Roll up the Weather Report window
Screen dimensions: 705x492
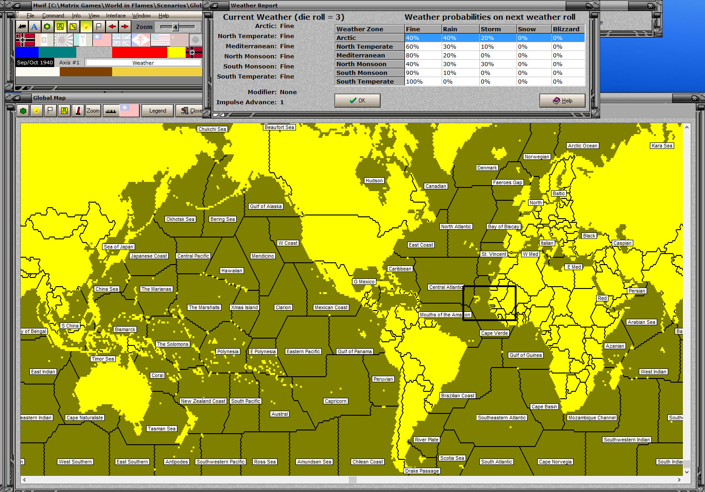click(x=215, y=6)
